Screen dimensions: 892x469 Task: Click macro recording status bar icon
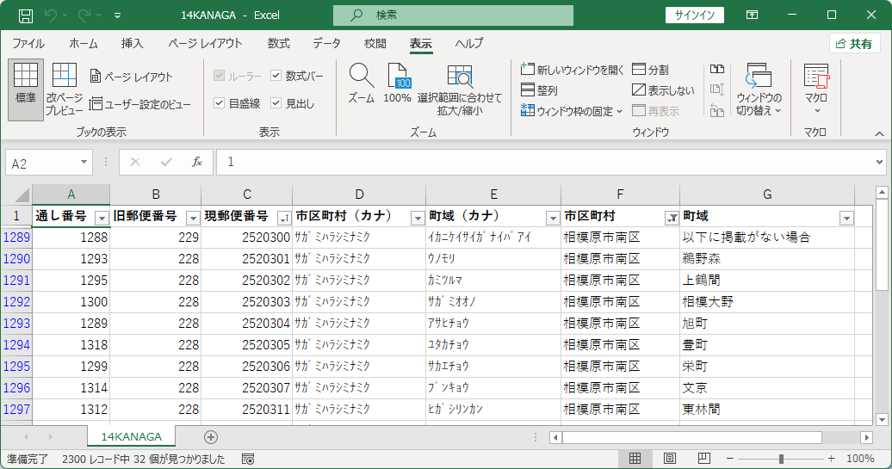coord(247,459)
